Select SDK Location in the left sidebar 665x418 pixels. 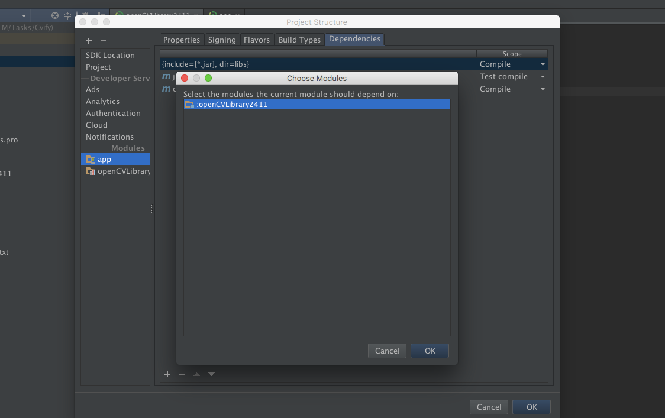[111, 55]
